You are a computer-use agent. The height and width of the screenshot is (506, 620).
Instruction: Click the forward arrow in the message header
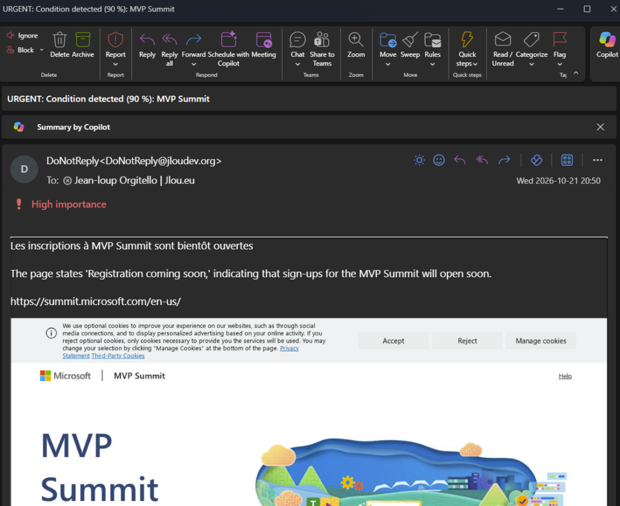click(504, 160)
